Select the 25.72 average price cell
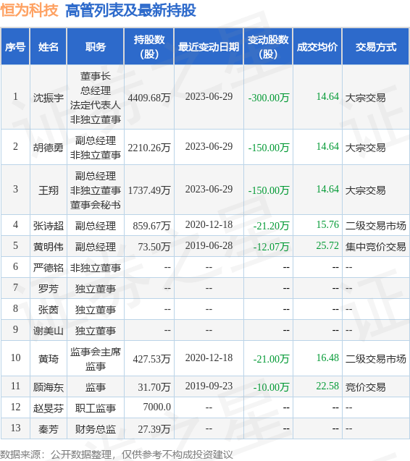 327,245
